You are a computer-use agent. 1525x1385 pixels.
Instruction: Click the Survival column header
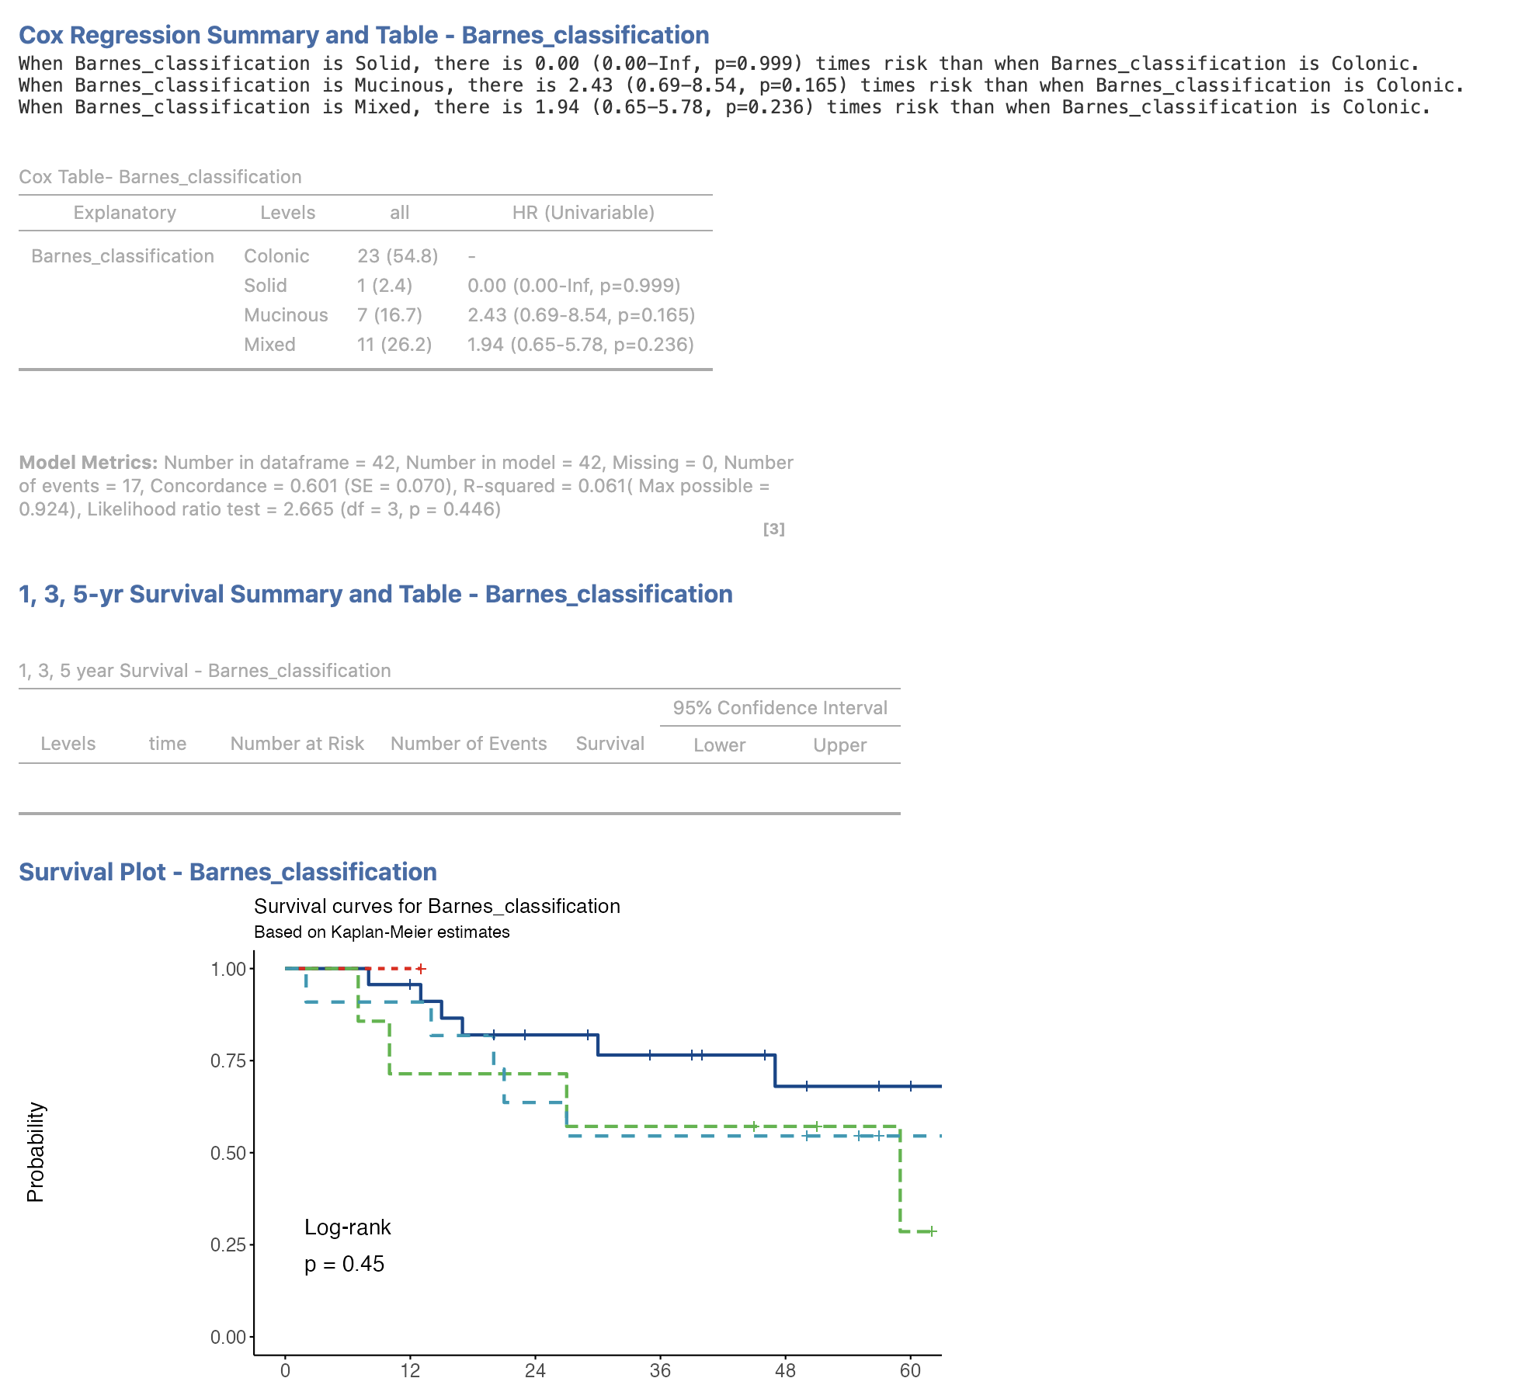pyautogui.click(x=610, y=744)
